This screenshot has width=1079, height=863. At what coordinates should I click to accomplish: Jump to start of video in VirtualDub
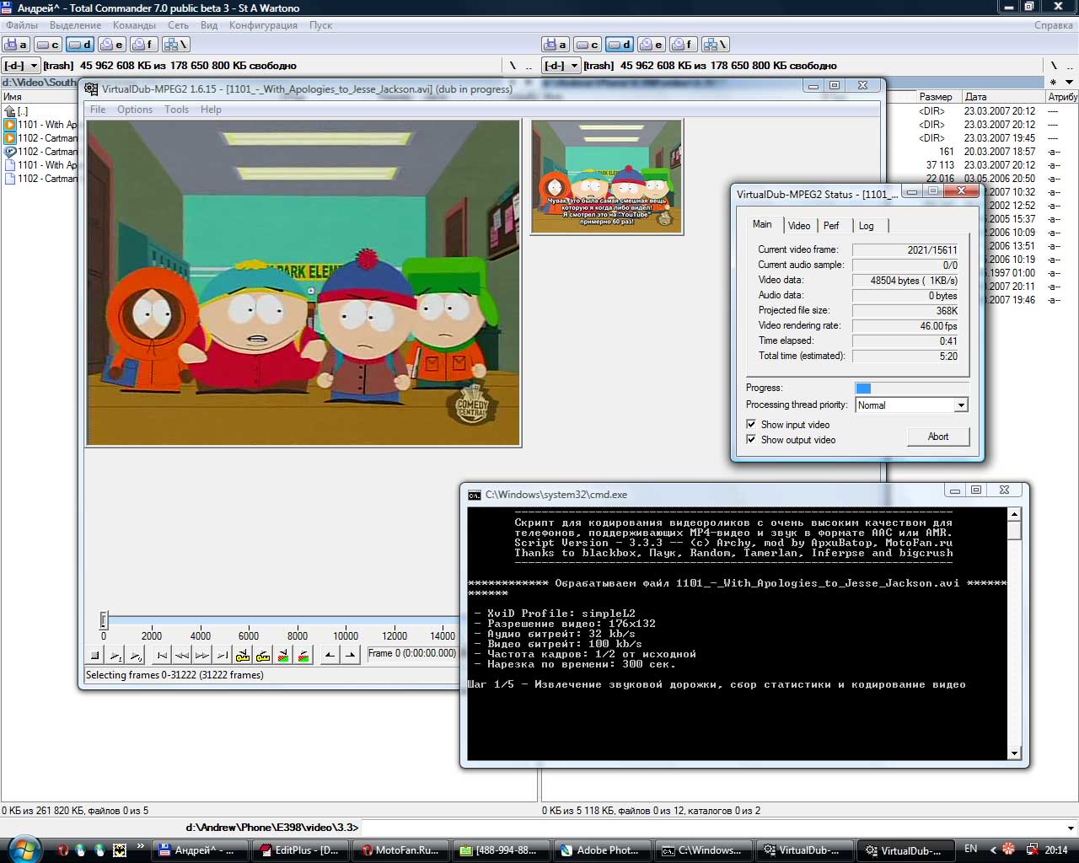click(x=162, y=655)
